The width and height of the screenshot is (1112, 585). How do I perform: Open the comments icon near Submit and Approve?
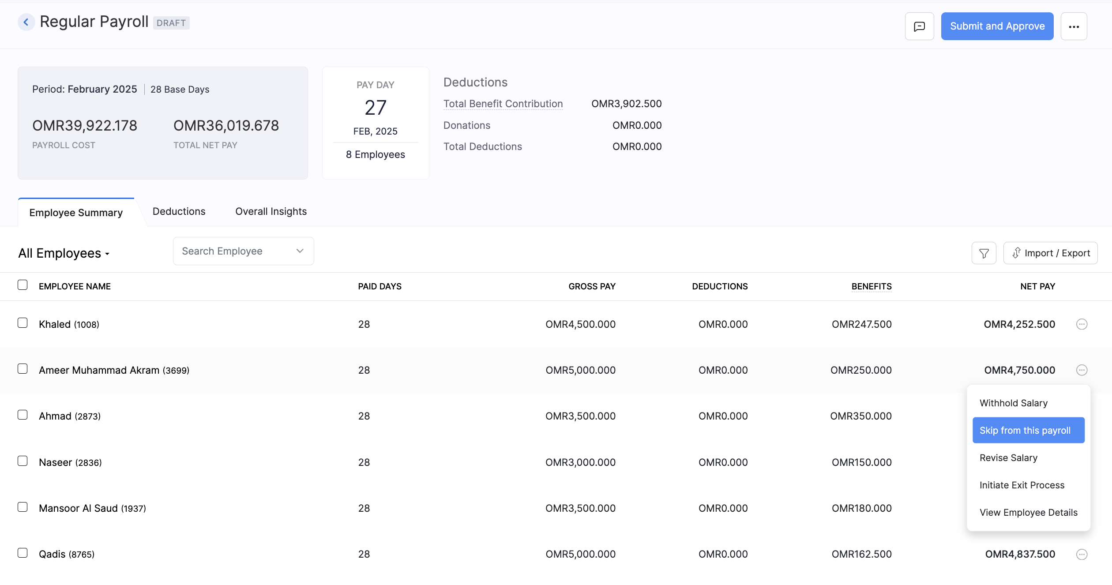click(920, 26)
